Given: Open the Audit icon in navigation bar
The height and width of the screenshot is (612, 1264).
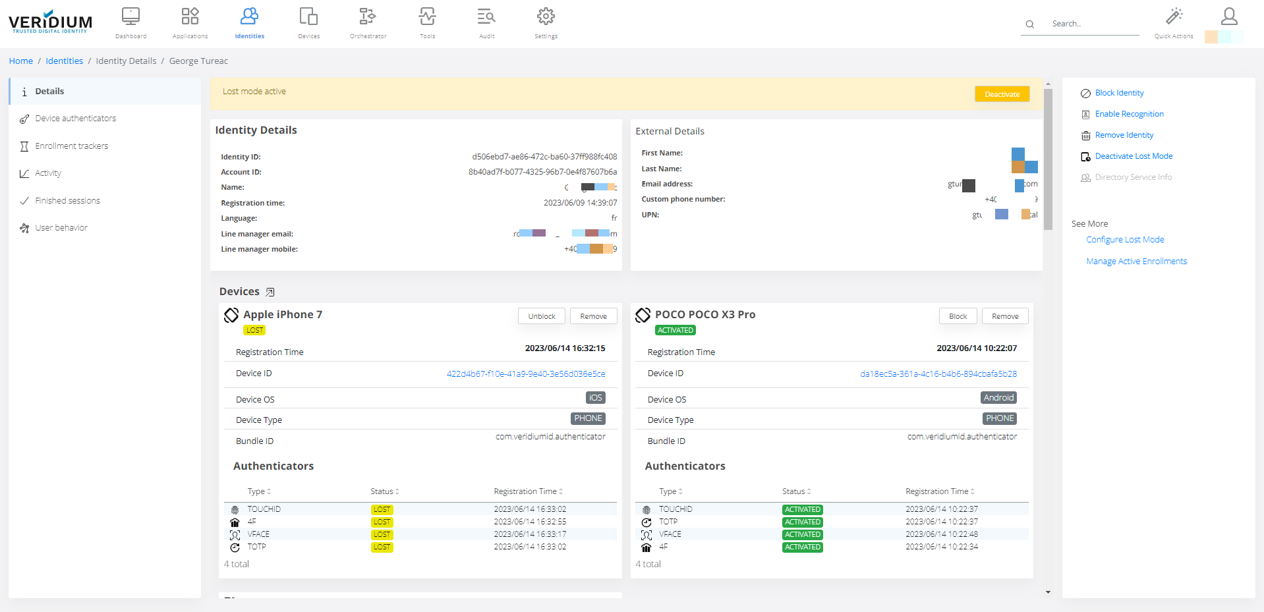Looking at the screenshot, I should pos(486,17).
